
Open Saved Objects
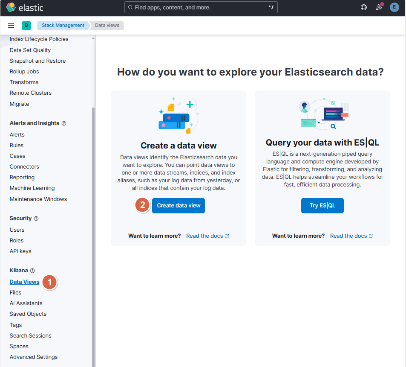pyautogui.click(x=28, y=314)
